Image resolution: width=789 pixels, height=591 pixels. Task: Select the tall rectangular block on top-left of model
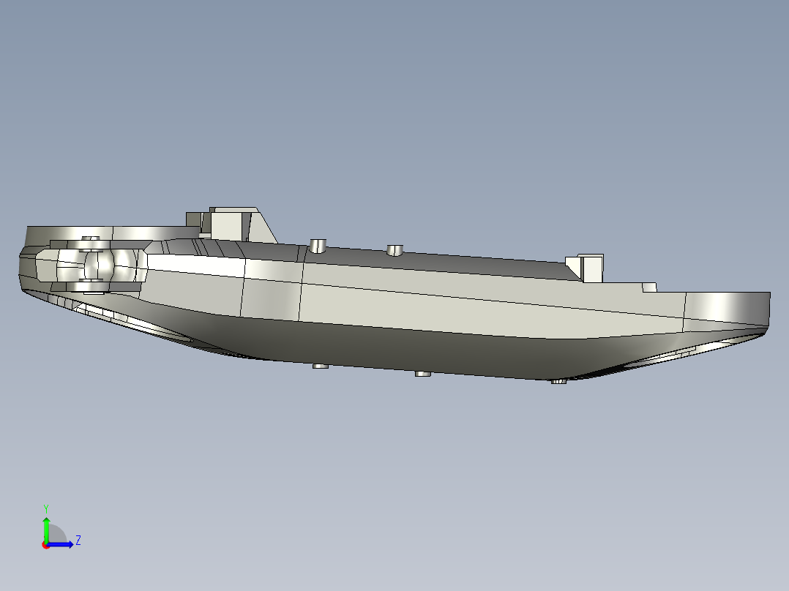pyautogui.click(x=229, y=225)
